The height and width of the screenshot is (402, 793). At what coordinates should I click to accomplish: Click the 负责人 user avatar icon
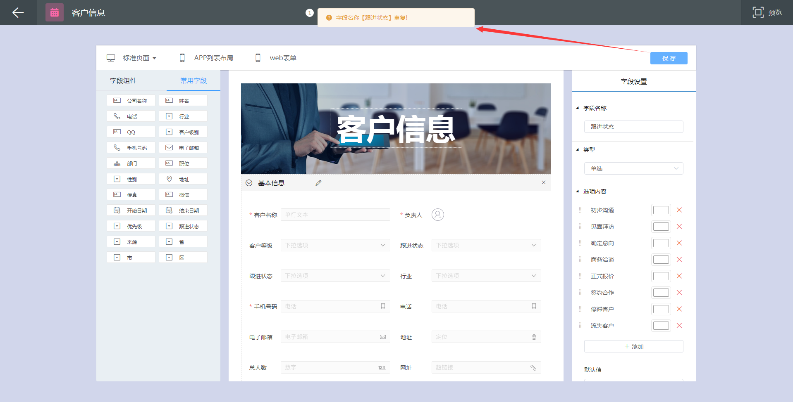tap(438, 215)
